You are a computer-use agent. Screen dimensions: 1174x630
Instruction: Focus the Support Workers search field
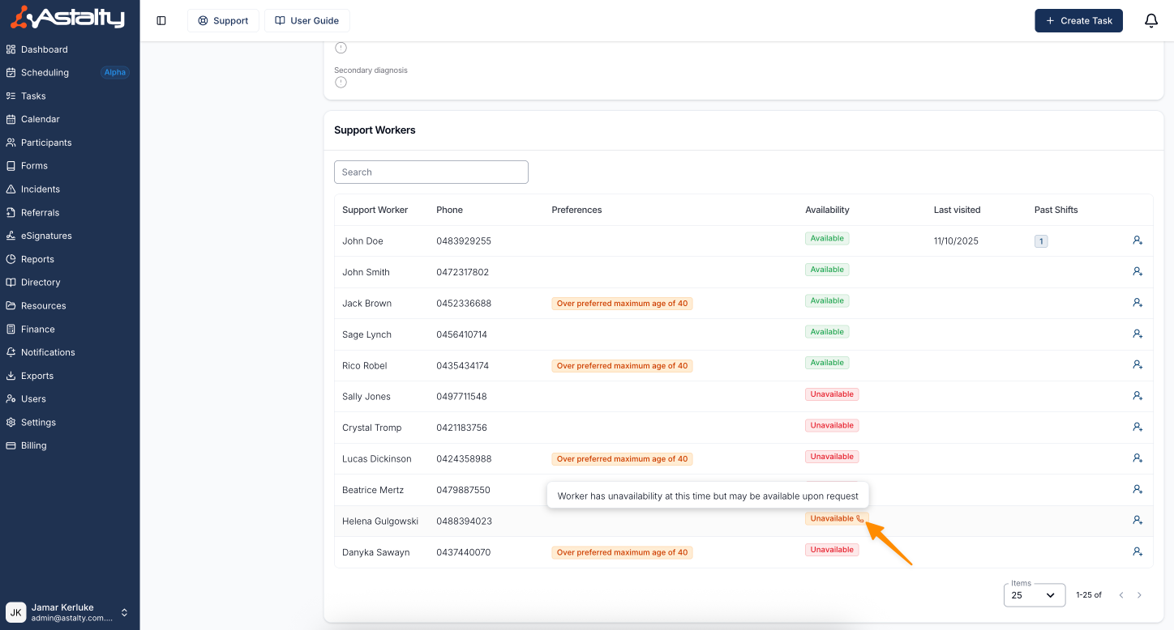pos(431,172)
